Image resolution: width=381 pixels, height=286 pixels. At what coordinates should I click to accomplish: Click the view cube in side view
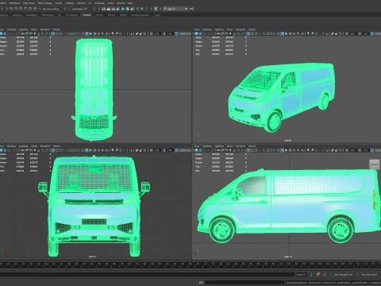coord(374,164)
